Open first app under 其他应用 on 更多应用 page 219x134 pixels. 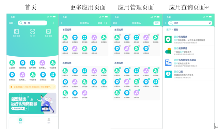[65, 71]
